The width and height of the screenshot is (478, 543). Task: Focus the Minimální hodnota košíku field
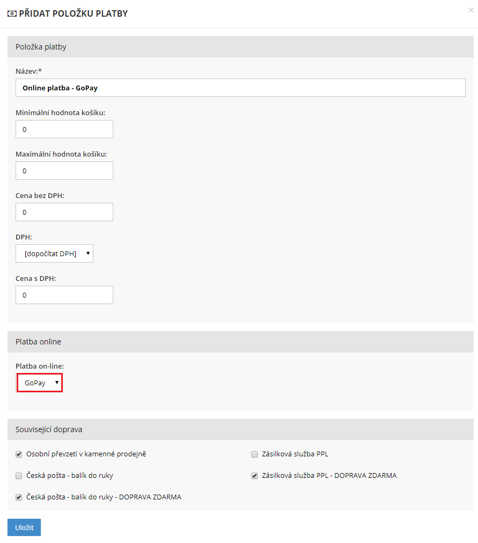click(x=64, y=129)
